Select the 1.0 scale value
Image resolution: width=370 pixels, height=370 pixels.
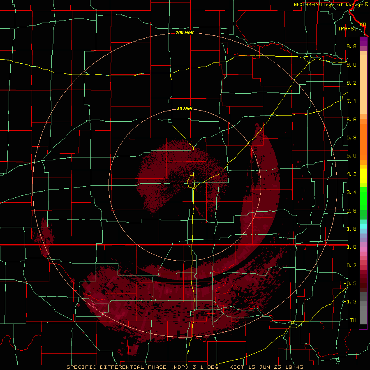tap(351, 247)
